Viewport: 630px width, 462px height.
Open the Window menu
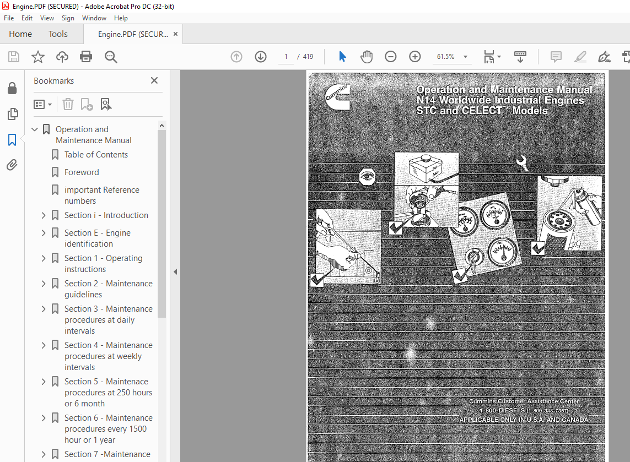point(94,18)
